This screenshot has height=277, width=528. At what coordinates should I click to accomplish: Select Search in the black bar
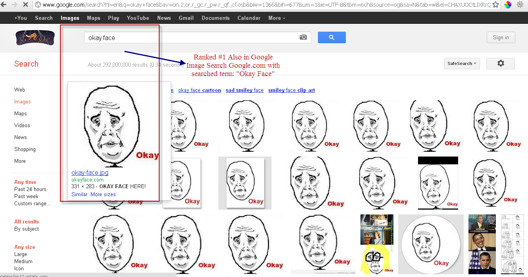pos(44,18)
